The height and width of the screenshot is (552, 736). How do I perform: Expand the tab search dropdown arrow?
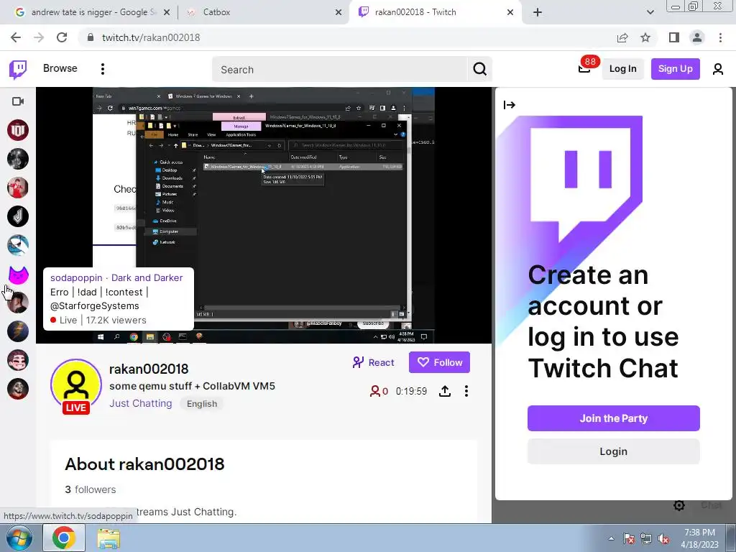650,12
